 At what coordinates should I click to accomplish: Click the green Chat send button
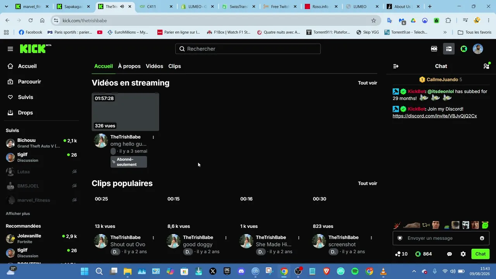pyautogui.click(x=480, y=254)
